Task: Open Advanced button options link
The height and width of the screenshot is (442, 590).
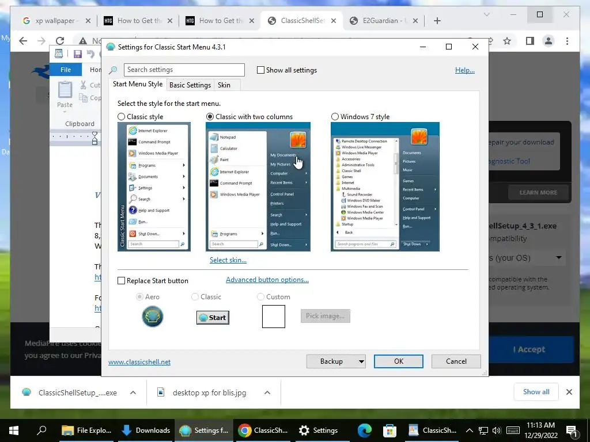Action: point(267,279)
